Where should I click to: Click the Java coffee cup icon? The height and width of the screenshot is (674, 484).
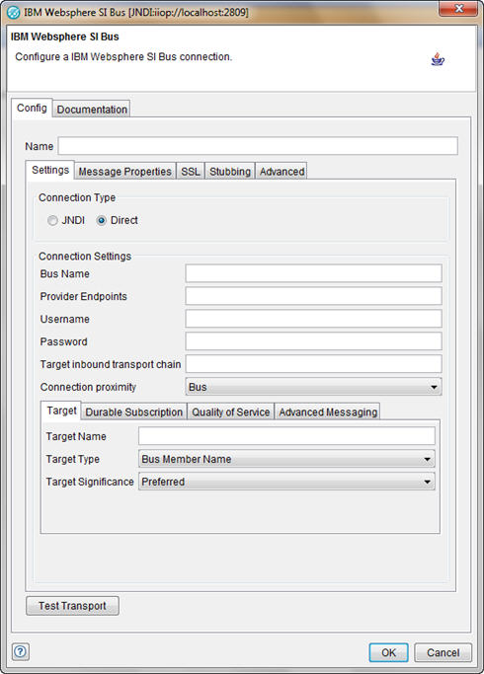pyautogui.click(x=438, y=59)
